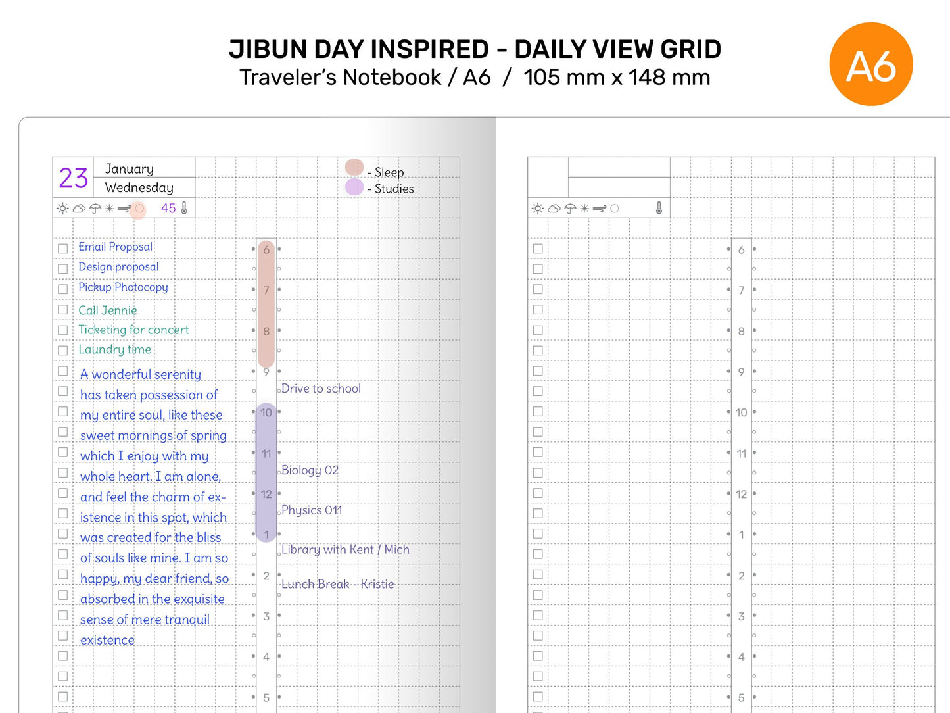Image resolution: width=950 pixels, height=713 pixels.
Task: Click the 'Traveler's Notebook / A6' subtitle
Action: 365,78
